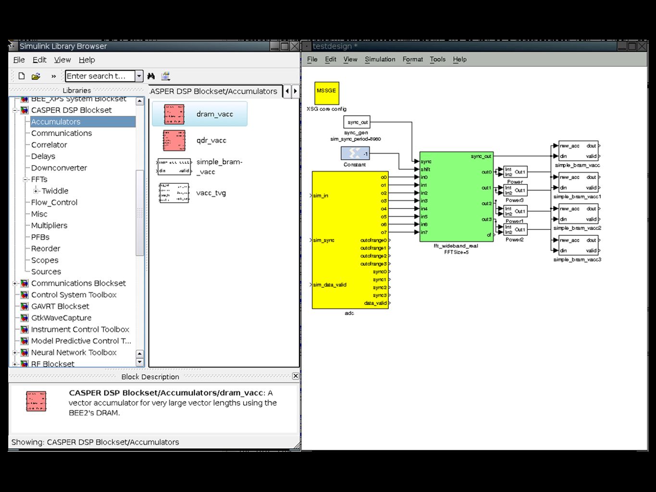Open Simulation menu in testdesign window

coord(380,59)
